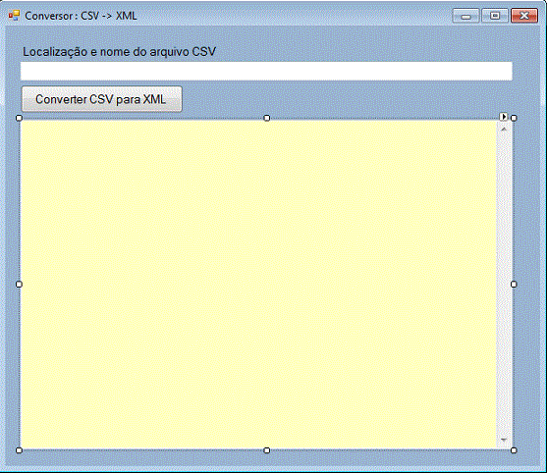Maximize the Conversor window
The height and width of the screenshot is (473, 547).
495,16
